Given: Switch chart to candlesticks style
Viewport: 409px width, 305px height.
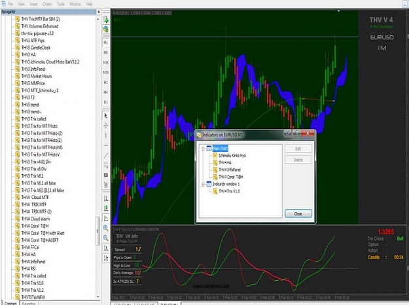Looking at the screenshot, I should (105, 208).
